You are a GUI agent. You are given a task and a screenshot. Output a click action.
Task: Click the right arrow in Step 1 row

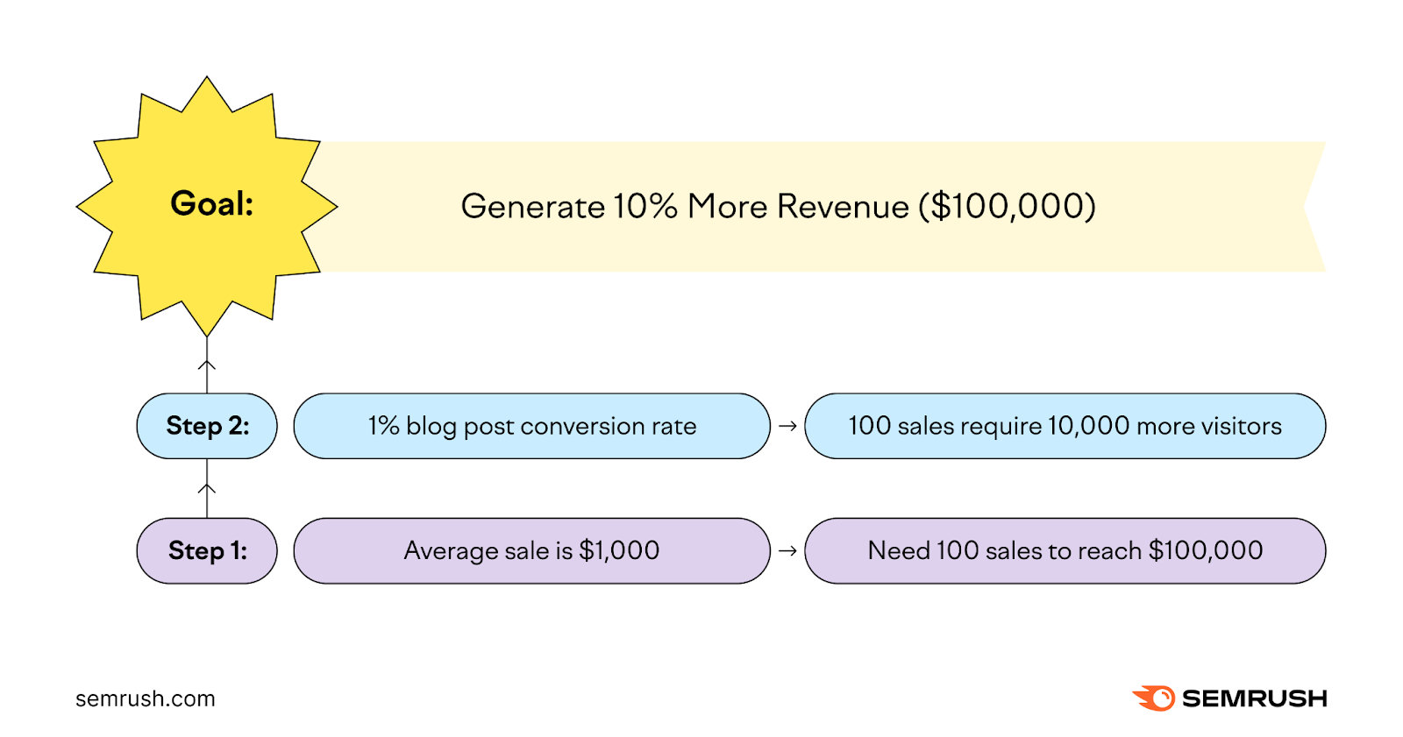787,550
